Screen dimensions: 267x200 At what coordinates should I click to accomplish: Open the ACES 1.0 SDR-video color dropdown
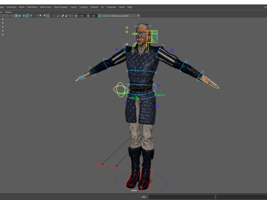pyautogui.click(x=121, y=16)
